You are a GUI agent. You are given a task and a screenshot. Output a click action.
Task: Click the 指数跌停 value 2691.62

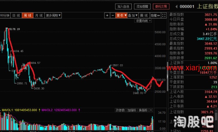click(211, 58)
